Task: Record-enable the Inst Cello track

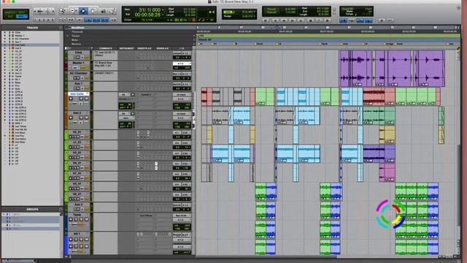Action: coord(71,99)
